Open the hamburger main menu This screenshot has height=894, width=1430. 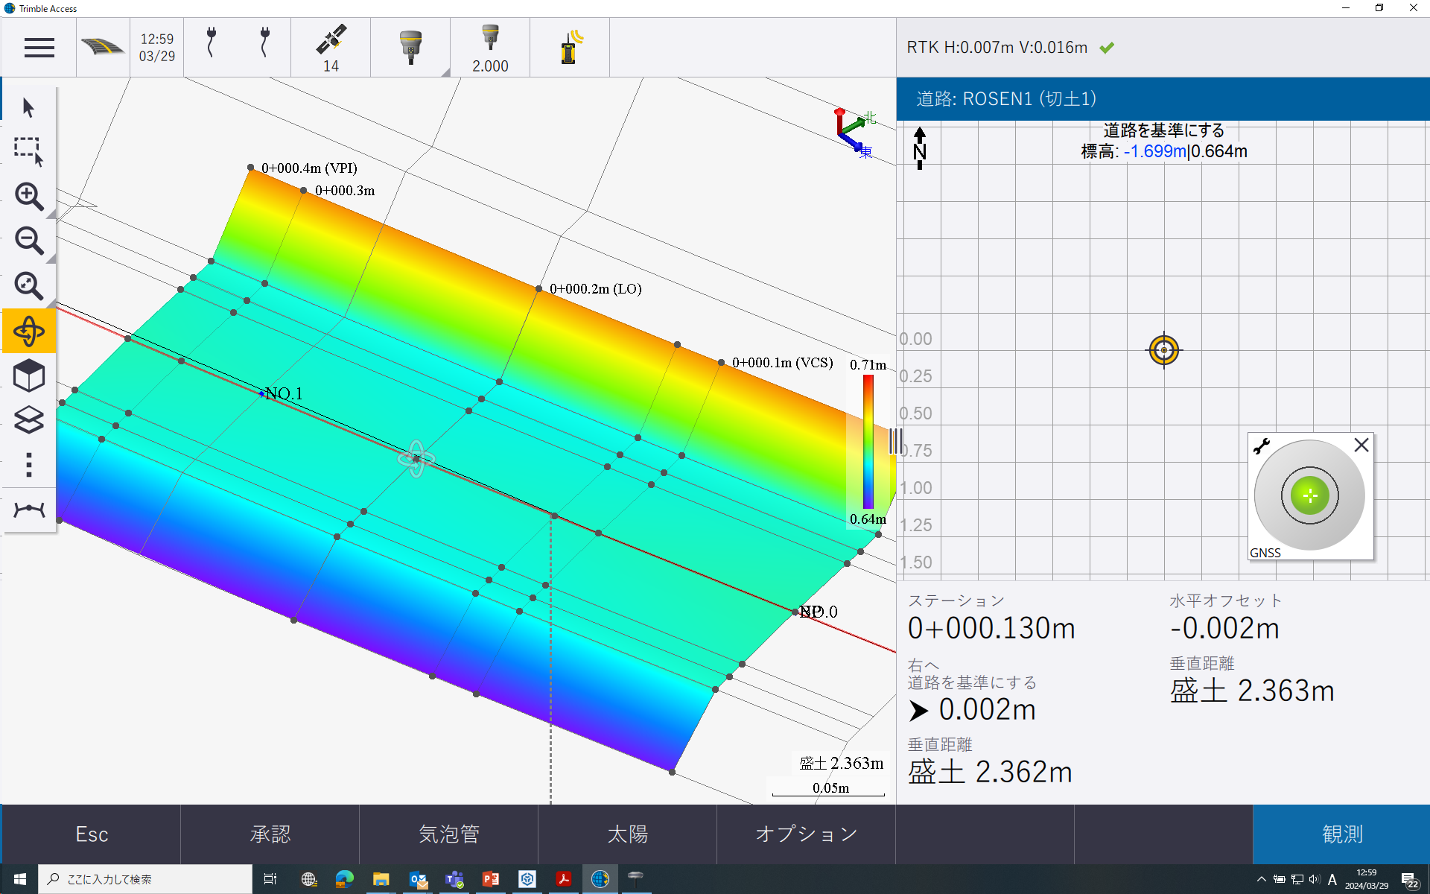[x=39, y=48]
